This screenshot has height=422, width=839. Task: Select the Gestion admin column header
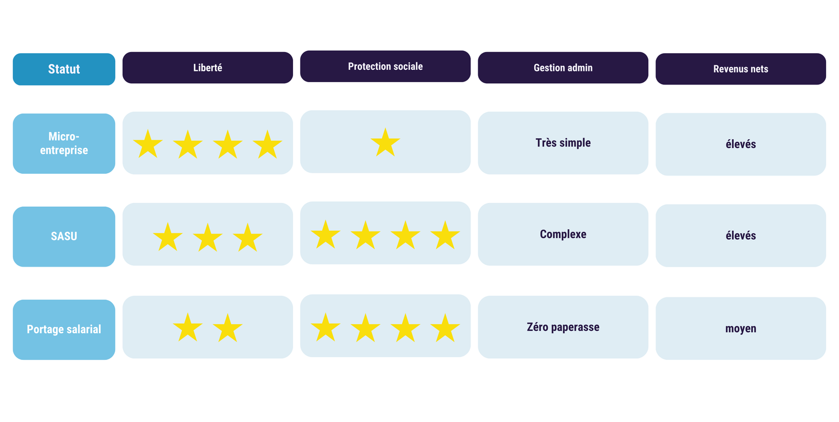click(563, 68)
